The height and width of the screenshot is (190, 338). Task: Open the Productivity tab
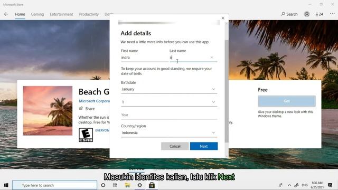click(89, 14)
